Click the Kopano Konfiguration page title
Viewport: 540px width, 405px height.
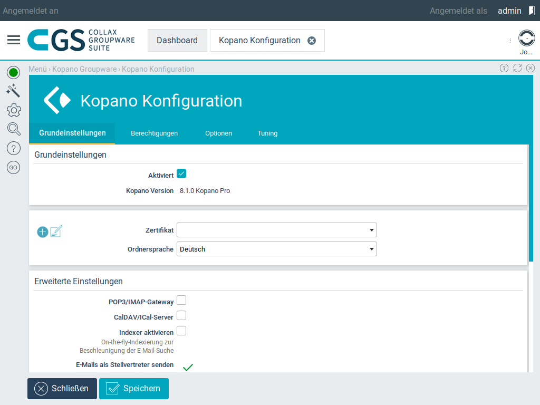coord(161,101)
